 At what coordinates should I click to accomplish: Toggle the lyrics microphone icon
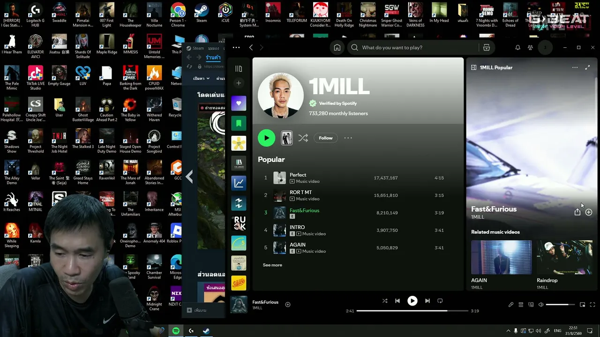point(511,305)
